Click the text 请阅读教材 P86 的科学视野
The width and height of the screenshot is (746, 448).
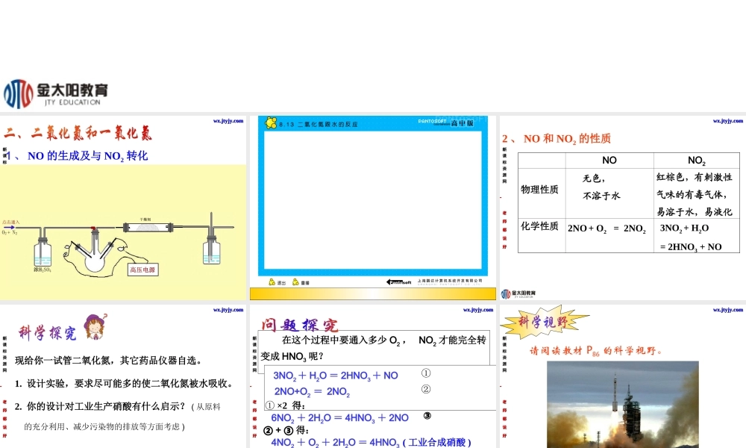[x=595, y=352]
